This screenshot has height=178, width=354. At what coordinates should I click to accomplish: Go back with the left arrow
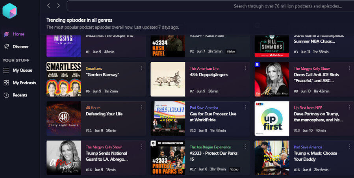point(48,6)
